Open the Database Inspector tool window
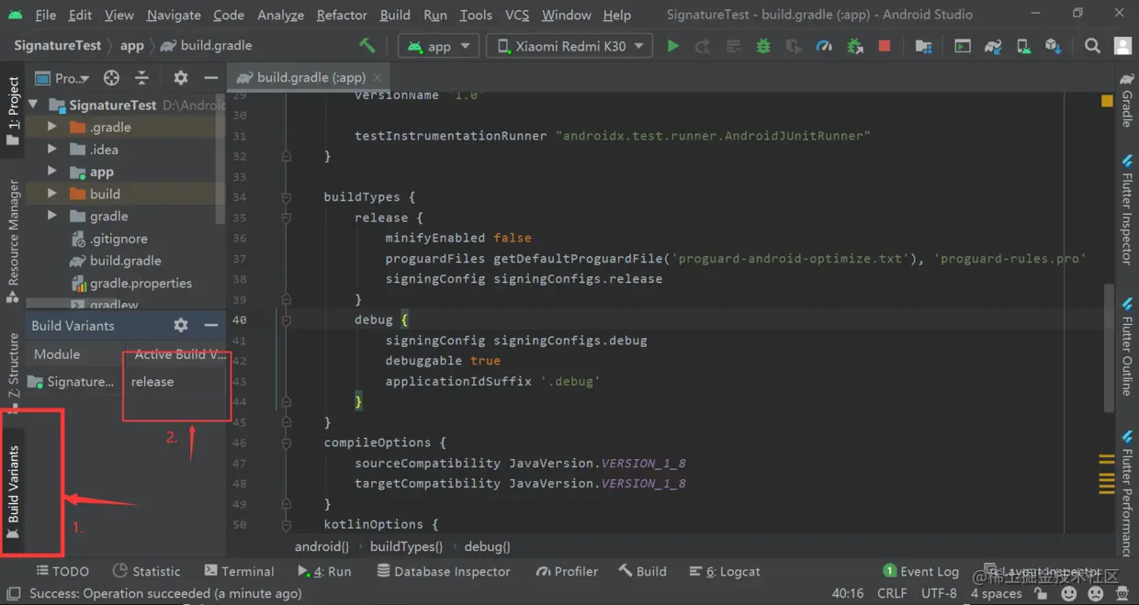The height and width of the screenshot is (605, 1139). coord(444,571)
